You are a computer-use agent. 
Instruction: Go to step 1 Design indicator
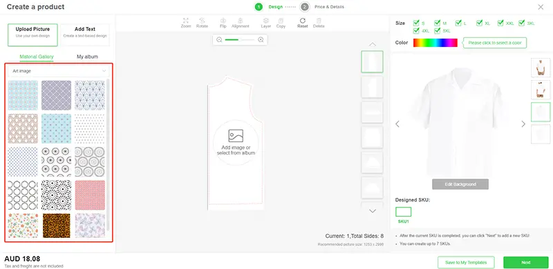[259, 7]
